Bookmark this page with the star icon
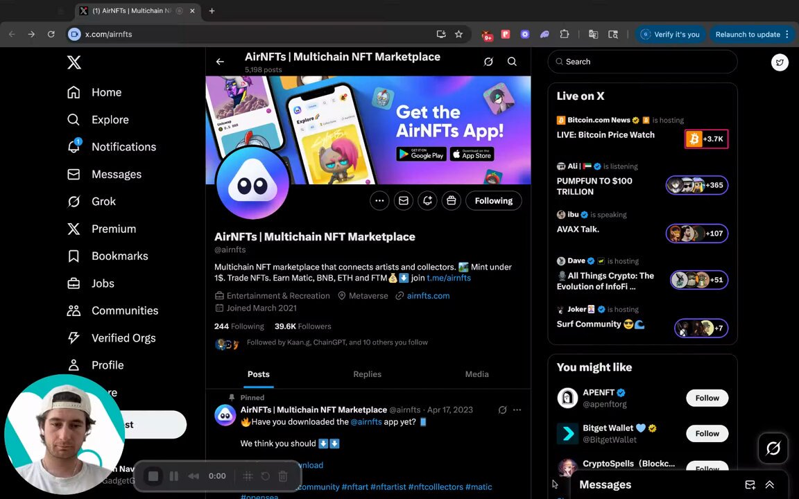The image size is (799, 499). click(458, 34)
